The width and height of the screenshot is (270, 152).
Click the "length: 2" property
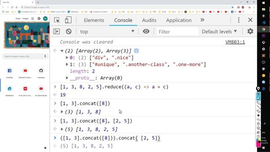click(82, 71)
